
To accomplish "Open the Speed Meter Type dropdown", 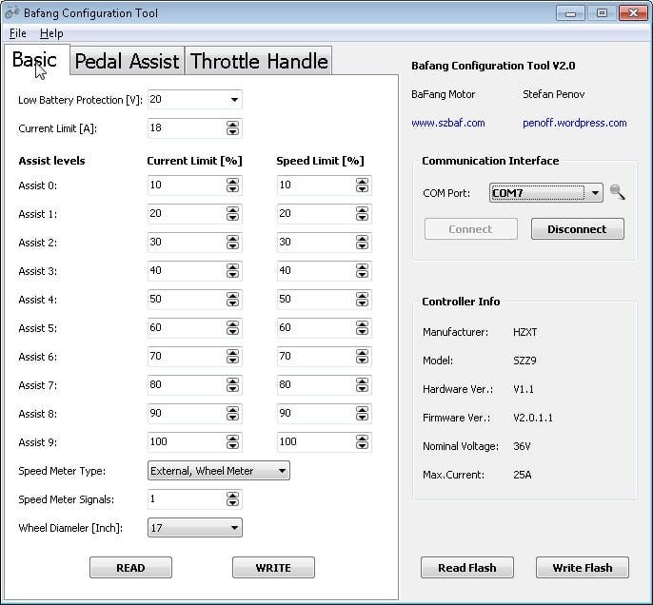I will click(219, 471).
